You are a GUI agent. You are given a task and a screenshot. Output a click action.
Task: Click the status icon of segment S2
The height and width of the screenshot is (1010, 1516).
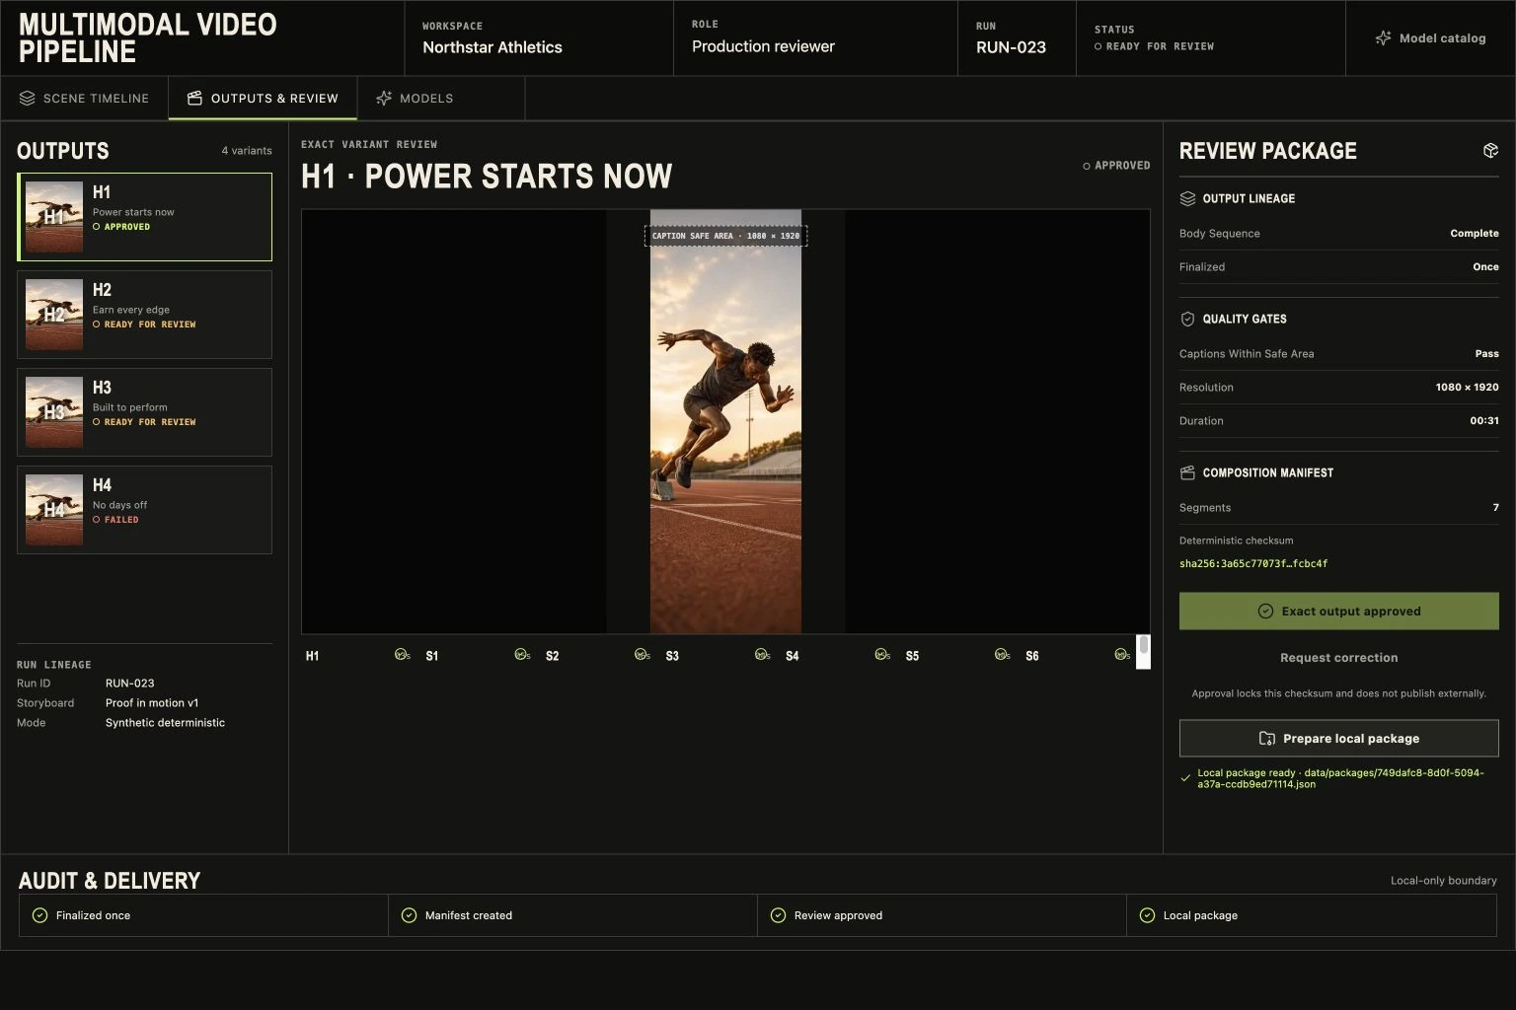642,655
